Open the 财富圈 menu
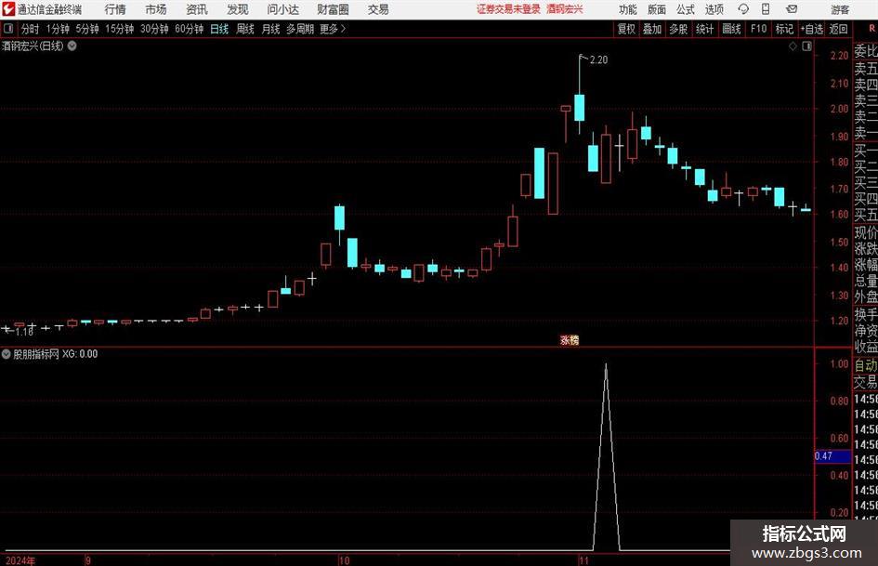Screen dimensions: 878x566 coord(333,9)
